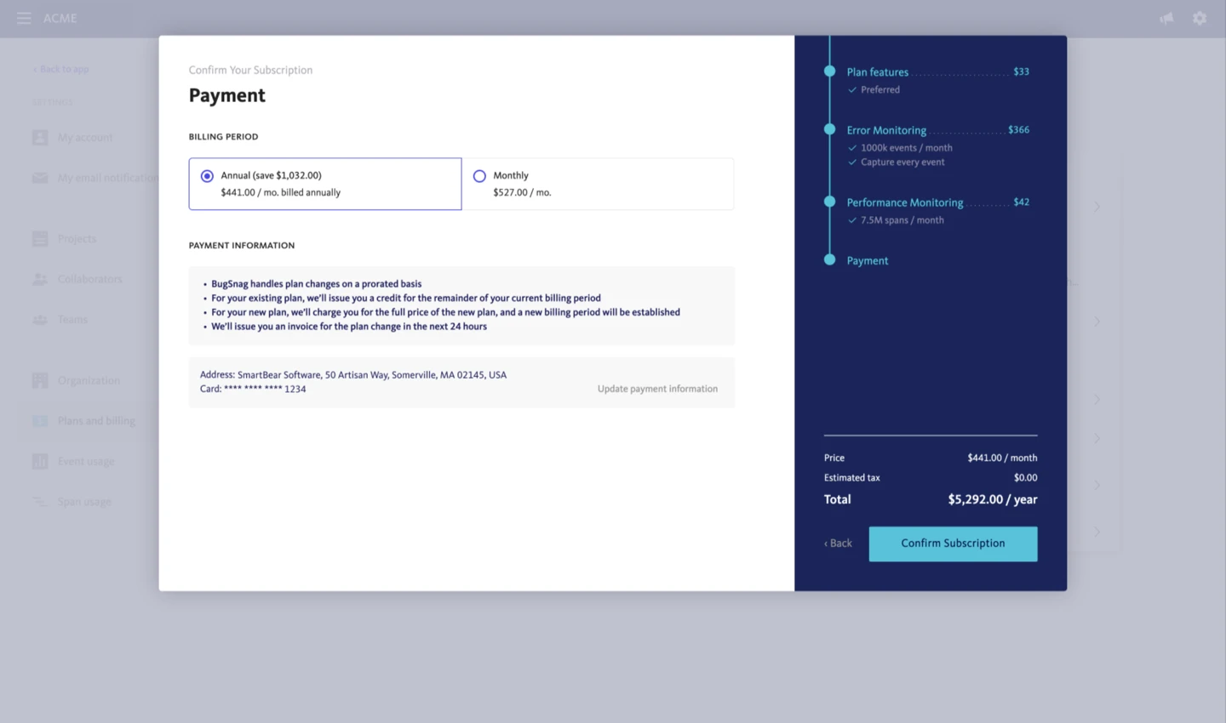Viewport: 1226px width, 723px height.
Task: Jump to the Performance Monitoring step
Action: [905, 202]
